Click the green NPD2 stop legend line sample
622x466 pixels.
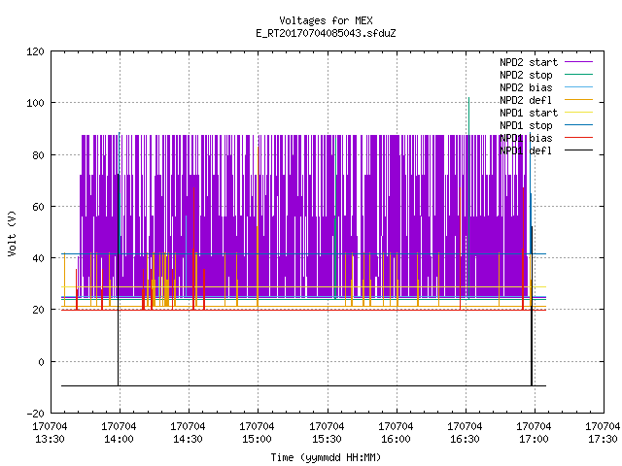579,74
